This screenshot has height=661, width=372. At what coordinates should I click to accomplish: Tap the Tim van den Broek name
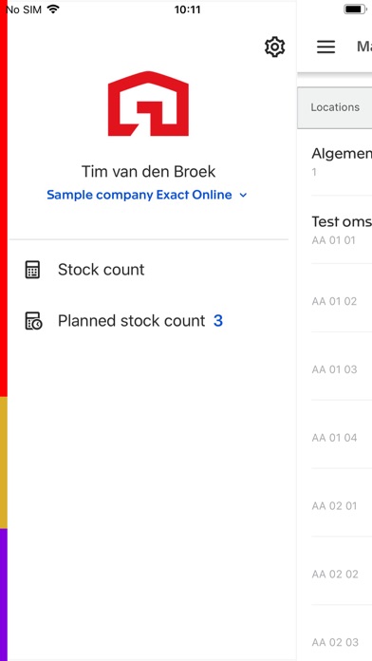tap(148, 172)
